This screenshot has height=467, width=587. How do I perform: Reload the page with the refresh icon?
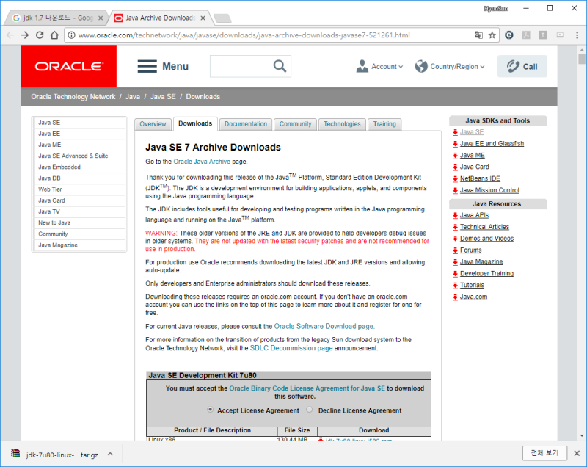[x=40, y=35]
